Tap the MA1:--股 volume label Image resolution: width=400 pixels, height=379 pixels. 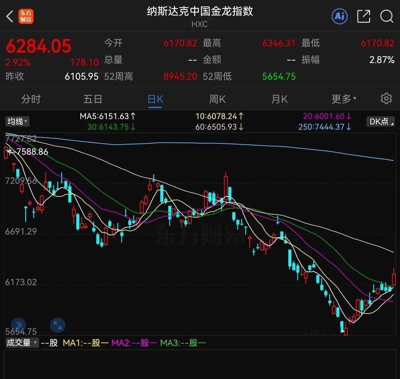pyautogui.click(x=86, y=343)
